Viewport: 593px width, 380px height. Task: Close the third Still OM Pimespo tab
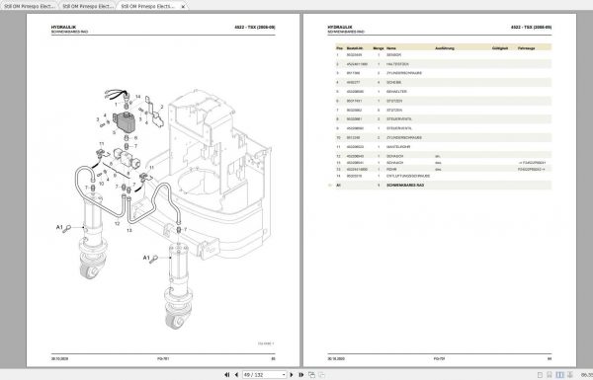pos(183,7)
